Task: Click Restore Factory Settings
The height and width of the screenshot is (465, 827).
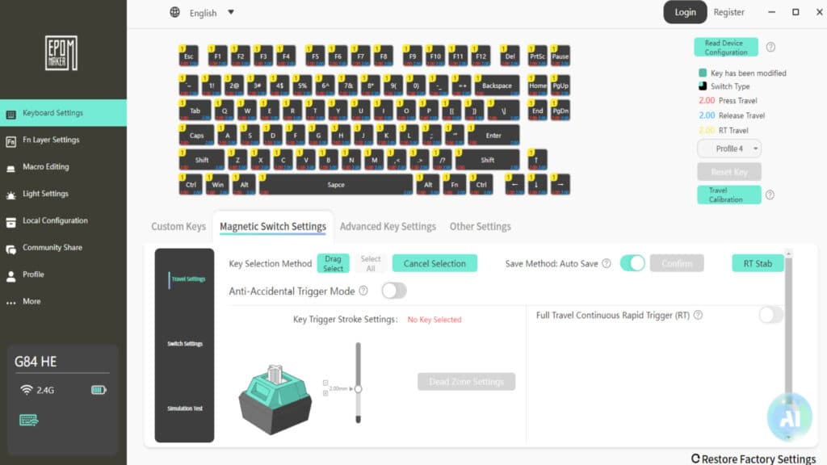Action: [754, 459]
